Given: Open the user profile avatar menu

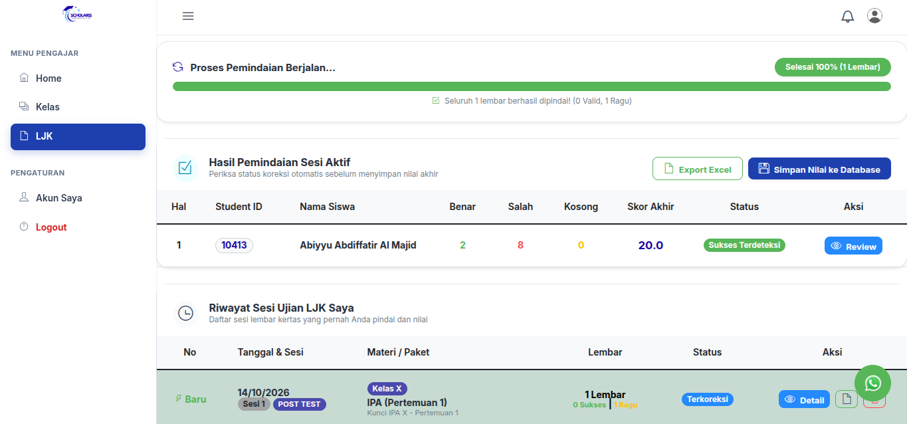Looking at the screenshot, I should point(874,16).
